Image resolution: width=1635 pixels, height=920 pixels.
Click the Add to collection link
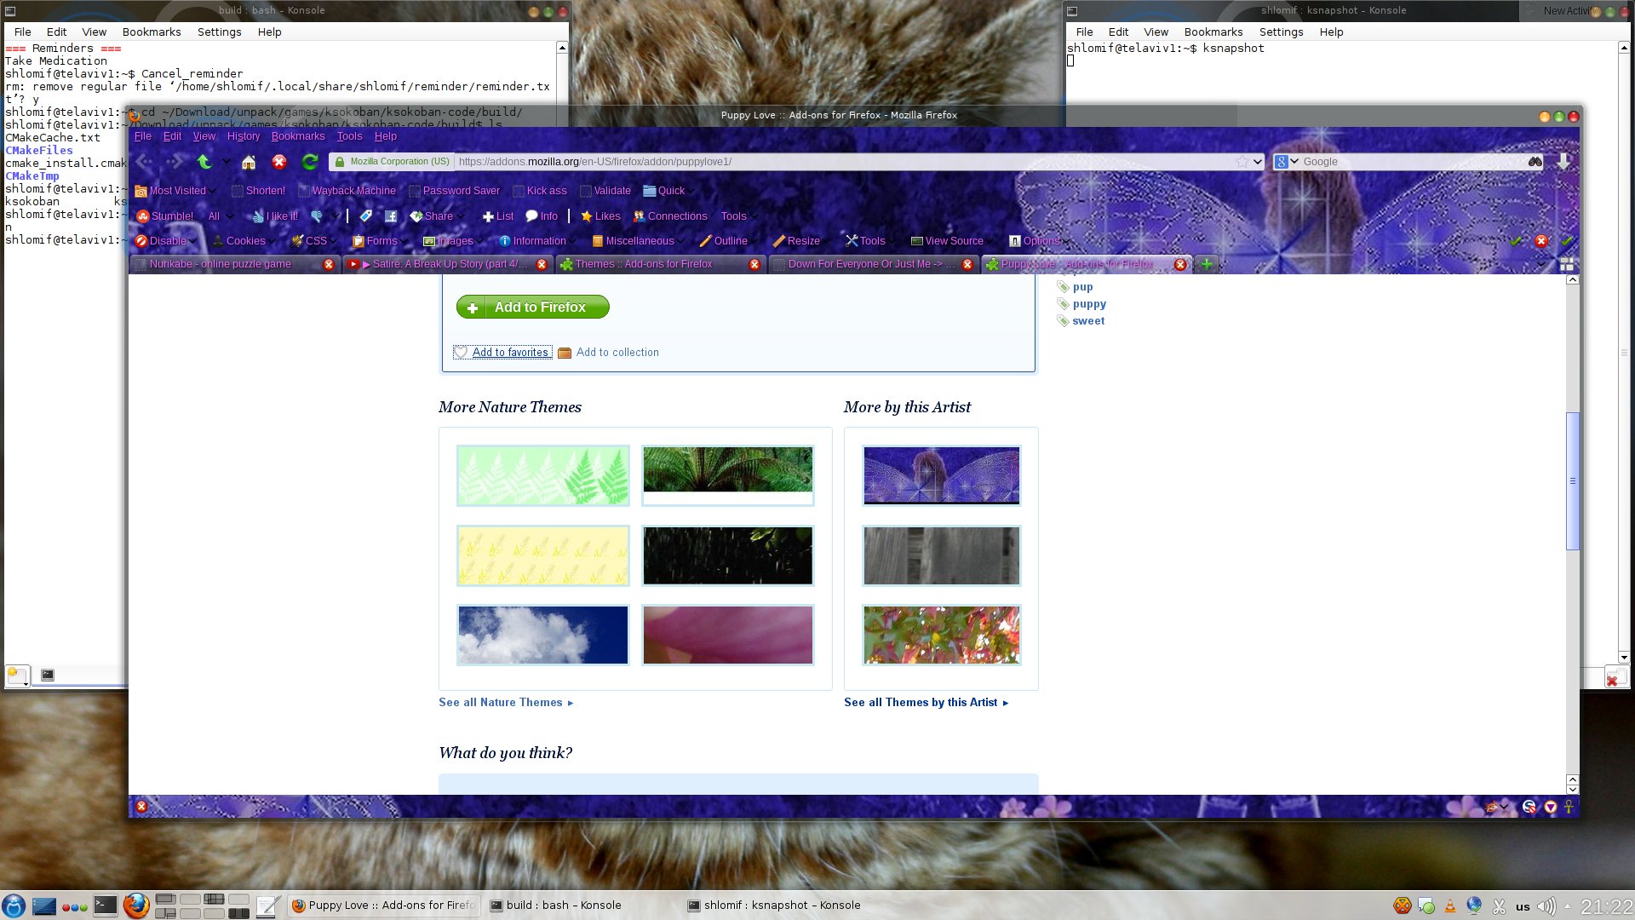pyautogui.click(x=609, y=353)
